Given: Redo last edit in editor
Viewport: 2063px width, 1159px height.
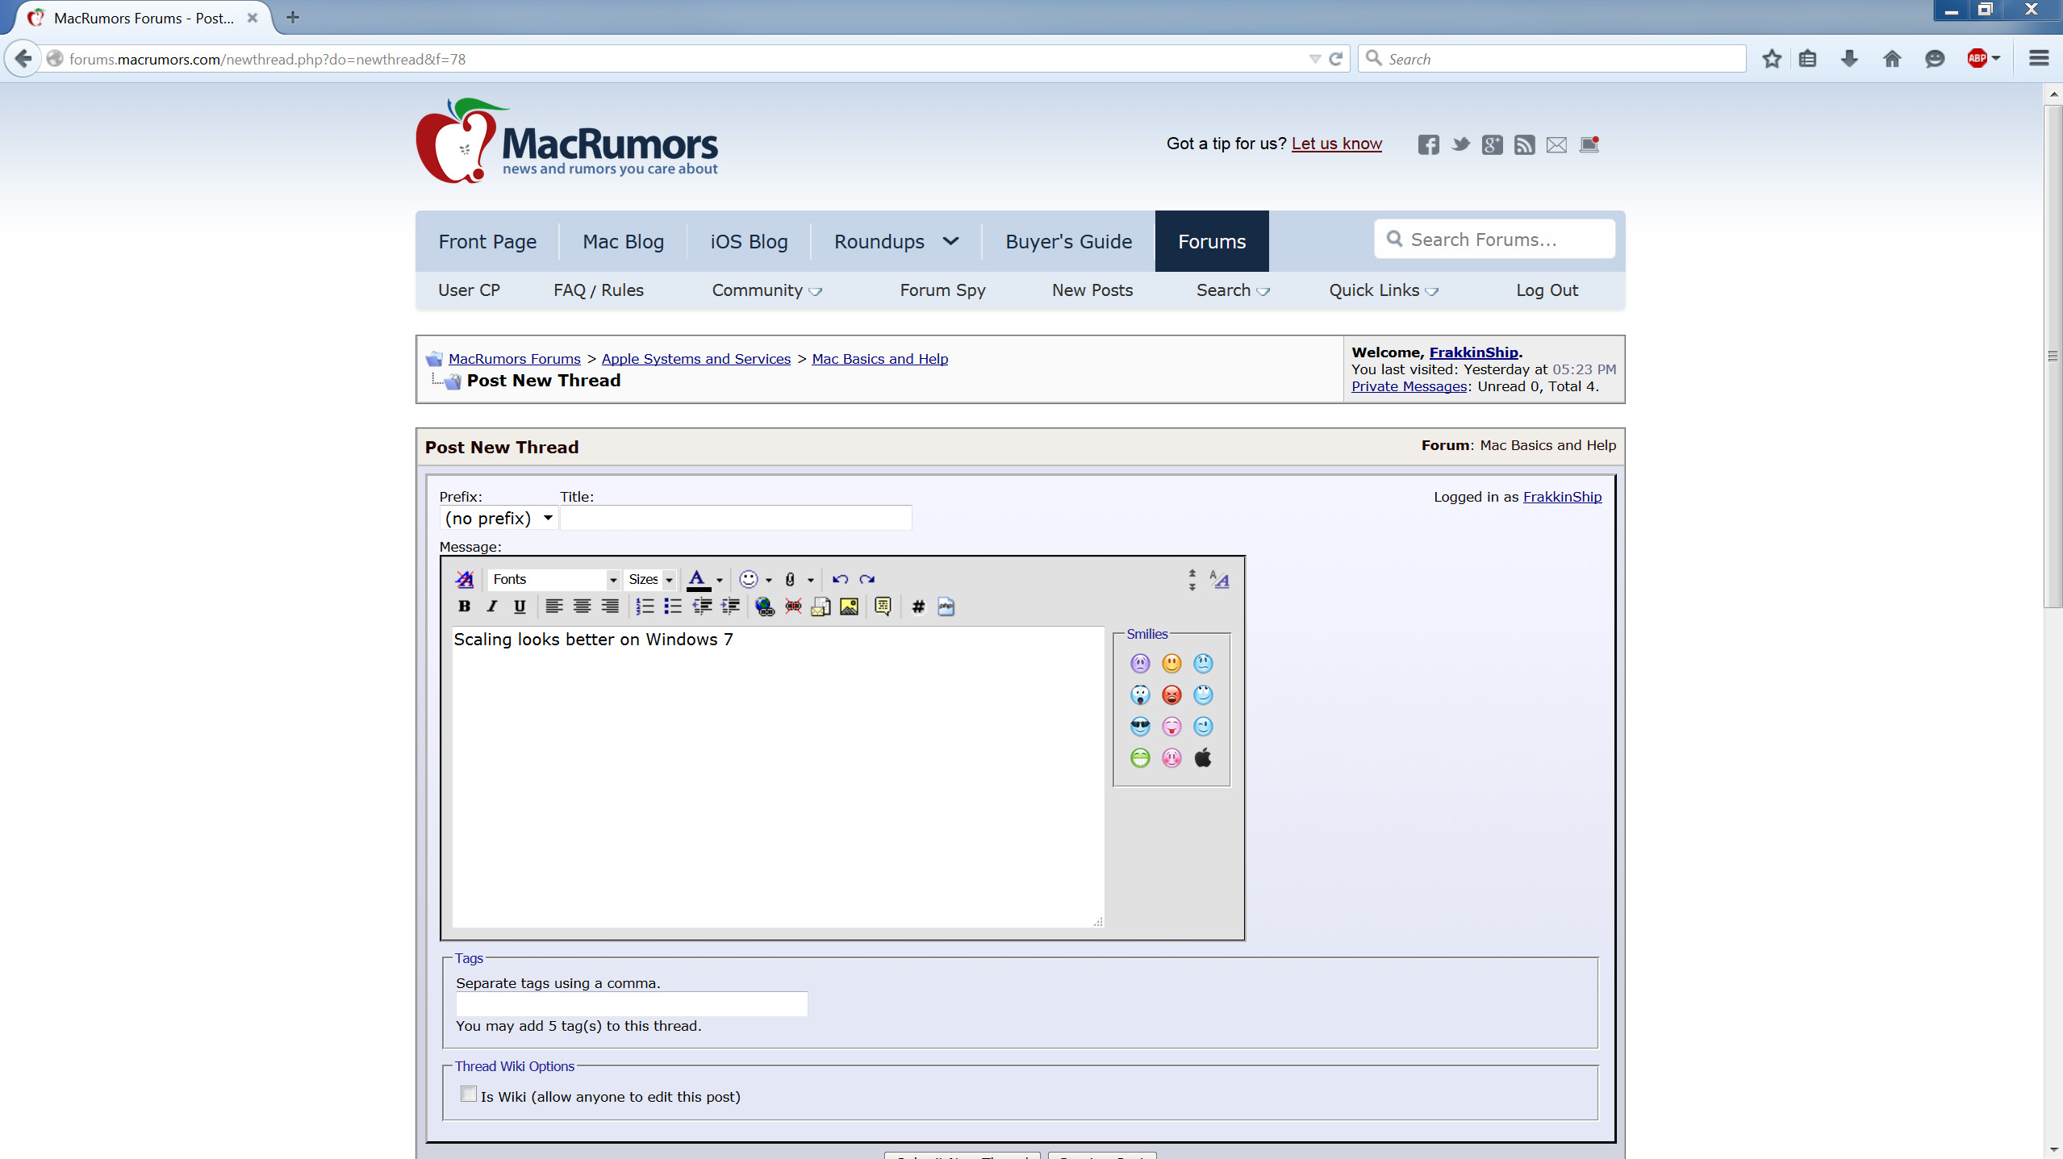Looking at the screenshot, I should click(x=867, y=579).
